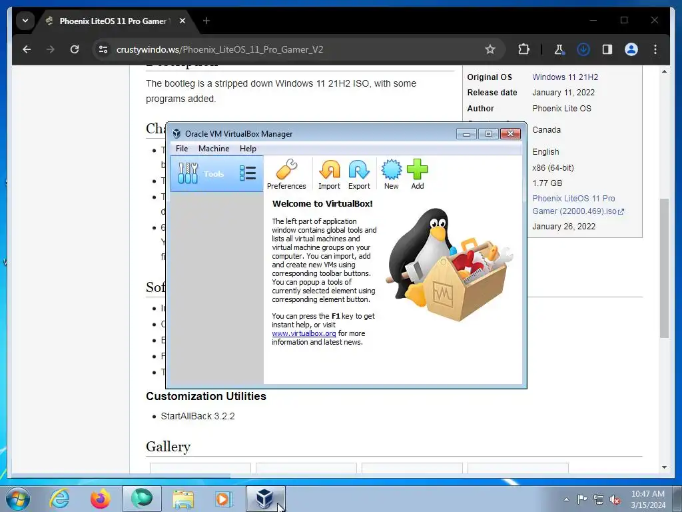This screenshot has width=682, height=512.
Task: Open Chrome extensions puzzle icon
Action: [x=523, y=49]
